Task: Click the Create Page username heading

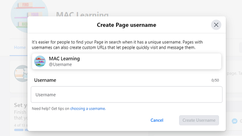Action: (x=127, y=25)
